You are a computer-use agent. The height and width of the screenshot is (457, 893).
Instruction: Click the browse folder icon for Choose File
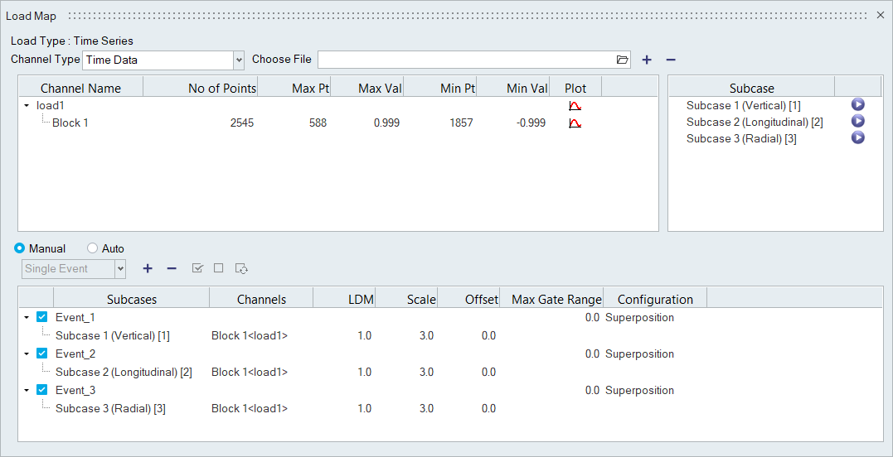tap(622, 60)
